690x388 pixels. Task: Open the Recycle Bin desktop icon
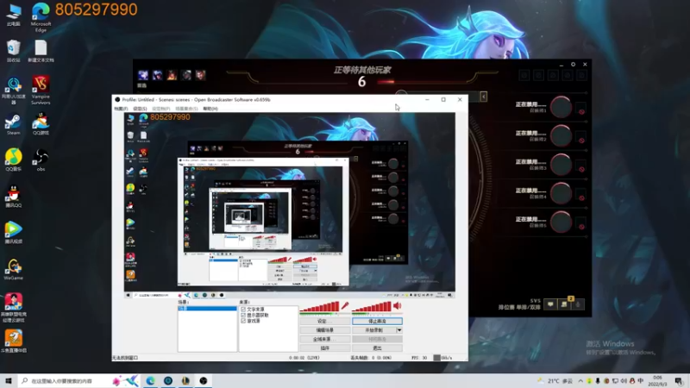(14, 51)
